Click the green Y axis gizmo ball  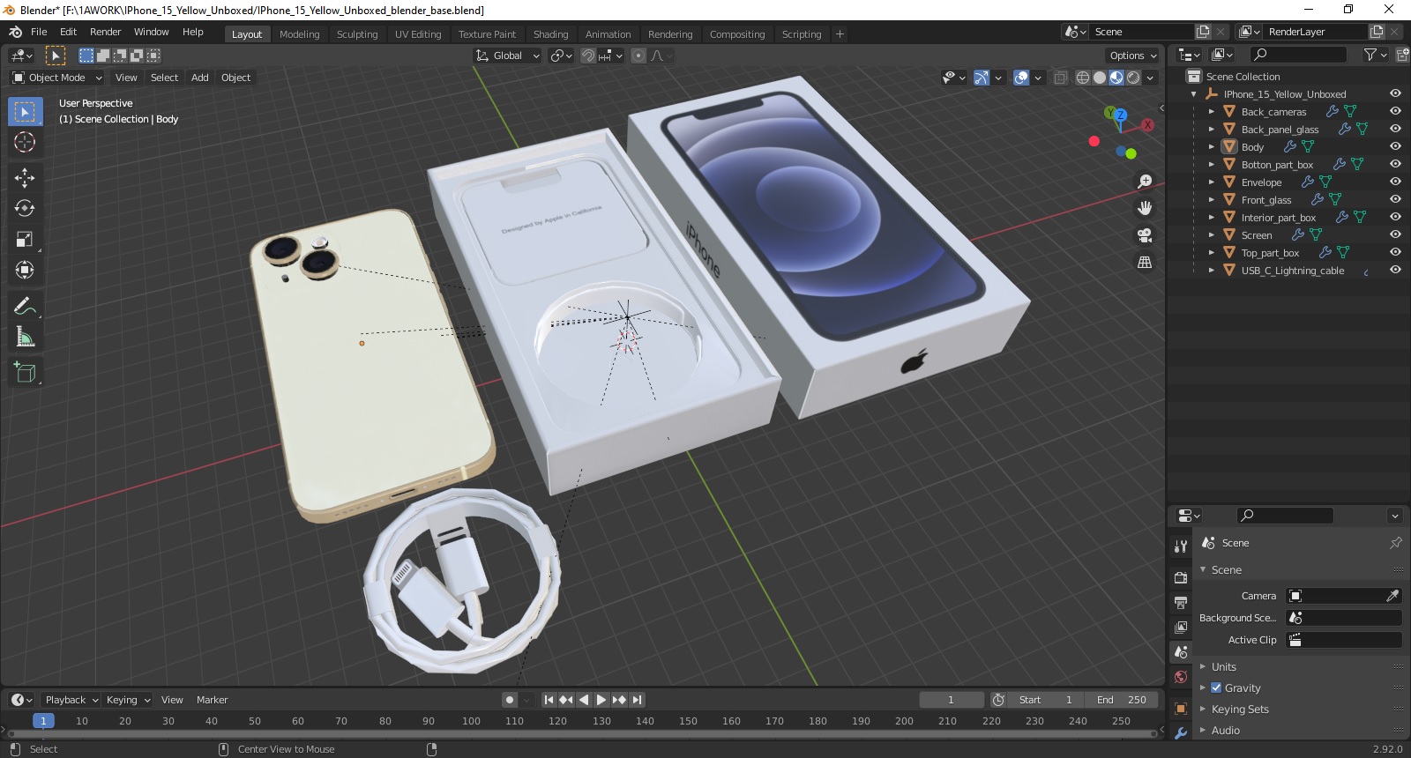pos(1110,113)
